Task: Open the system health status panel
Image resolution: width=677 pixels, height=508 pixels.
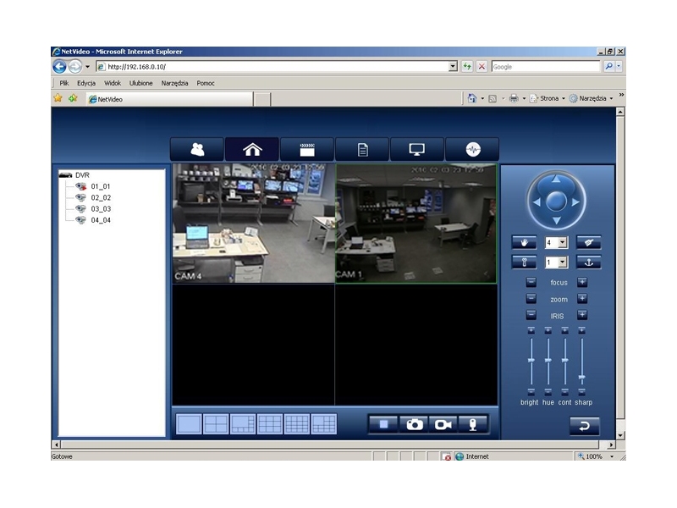Action: point(471,148)
